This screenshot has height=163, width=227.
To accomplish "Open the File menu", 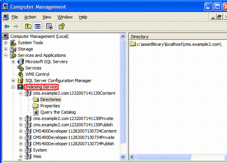I will coord(15,17).
